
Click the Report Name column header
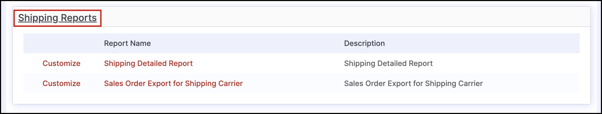pyautogui.click(x=127, y=43)
